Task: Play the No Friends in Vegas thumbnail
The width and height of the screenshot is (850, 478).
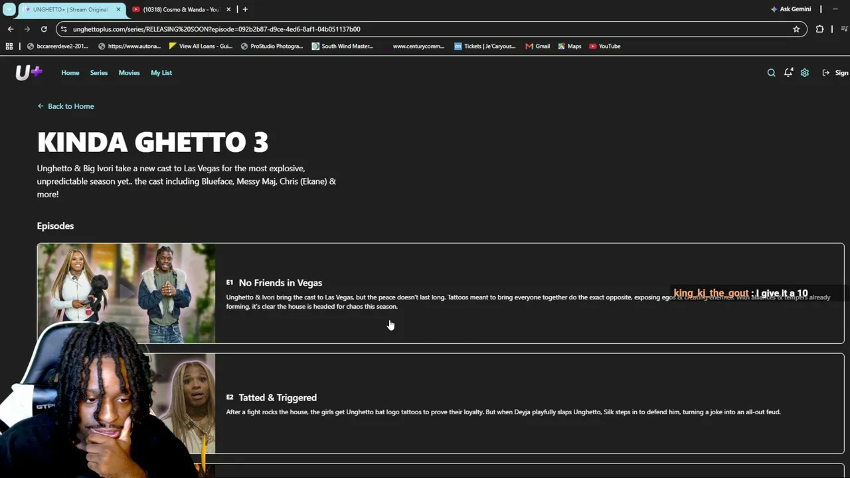Action: click(x=126, y=293)
